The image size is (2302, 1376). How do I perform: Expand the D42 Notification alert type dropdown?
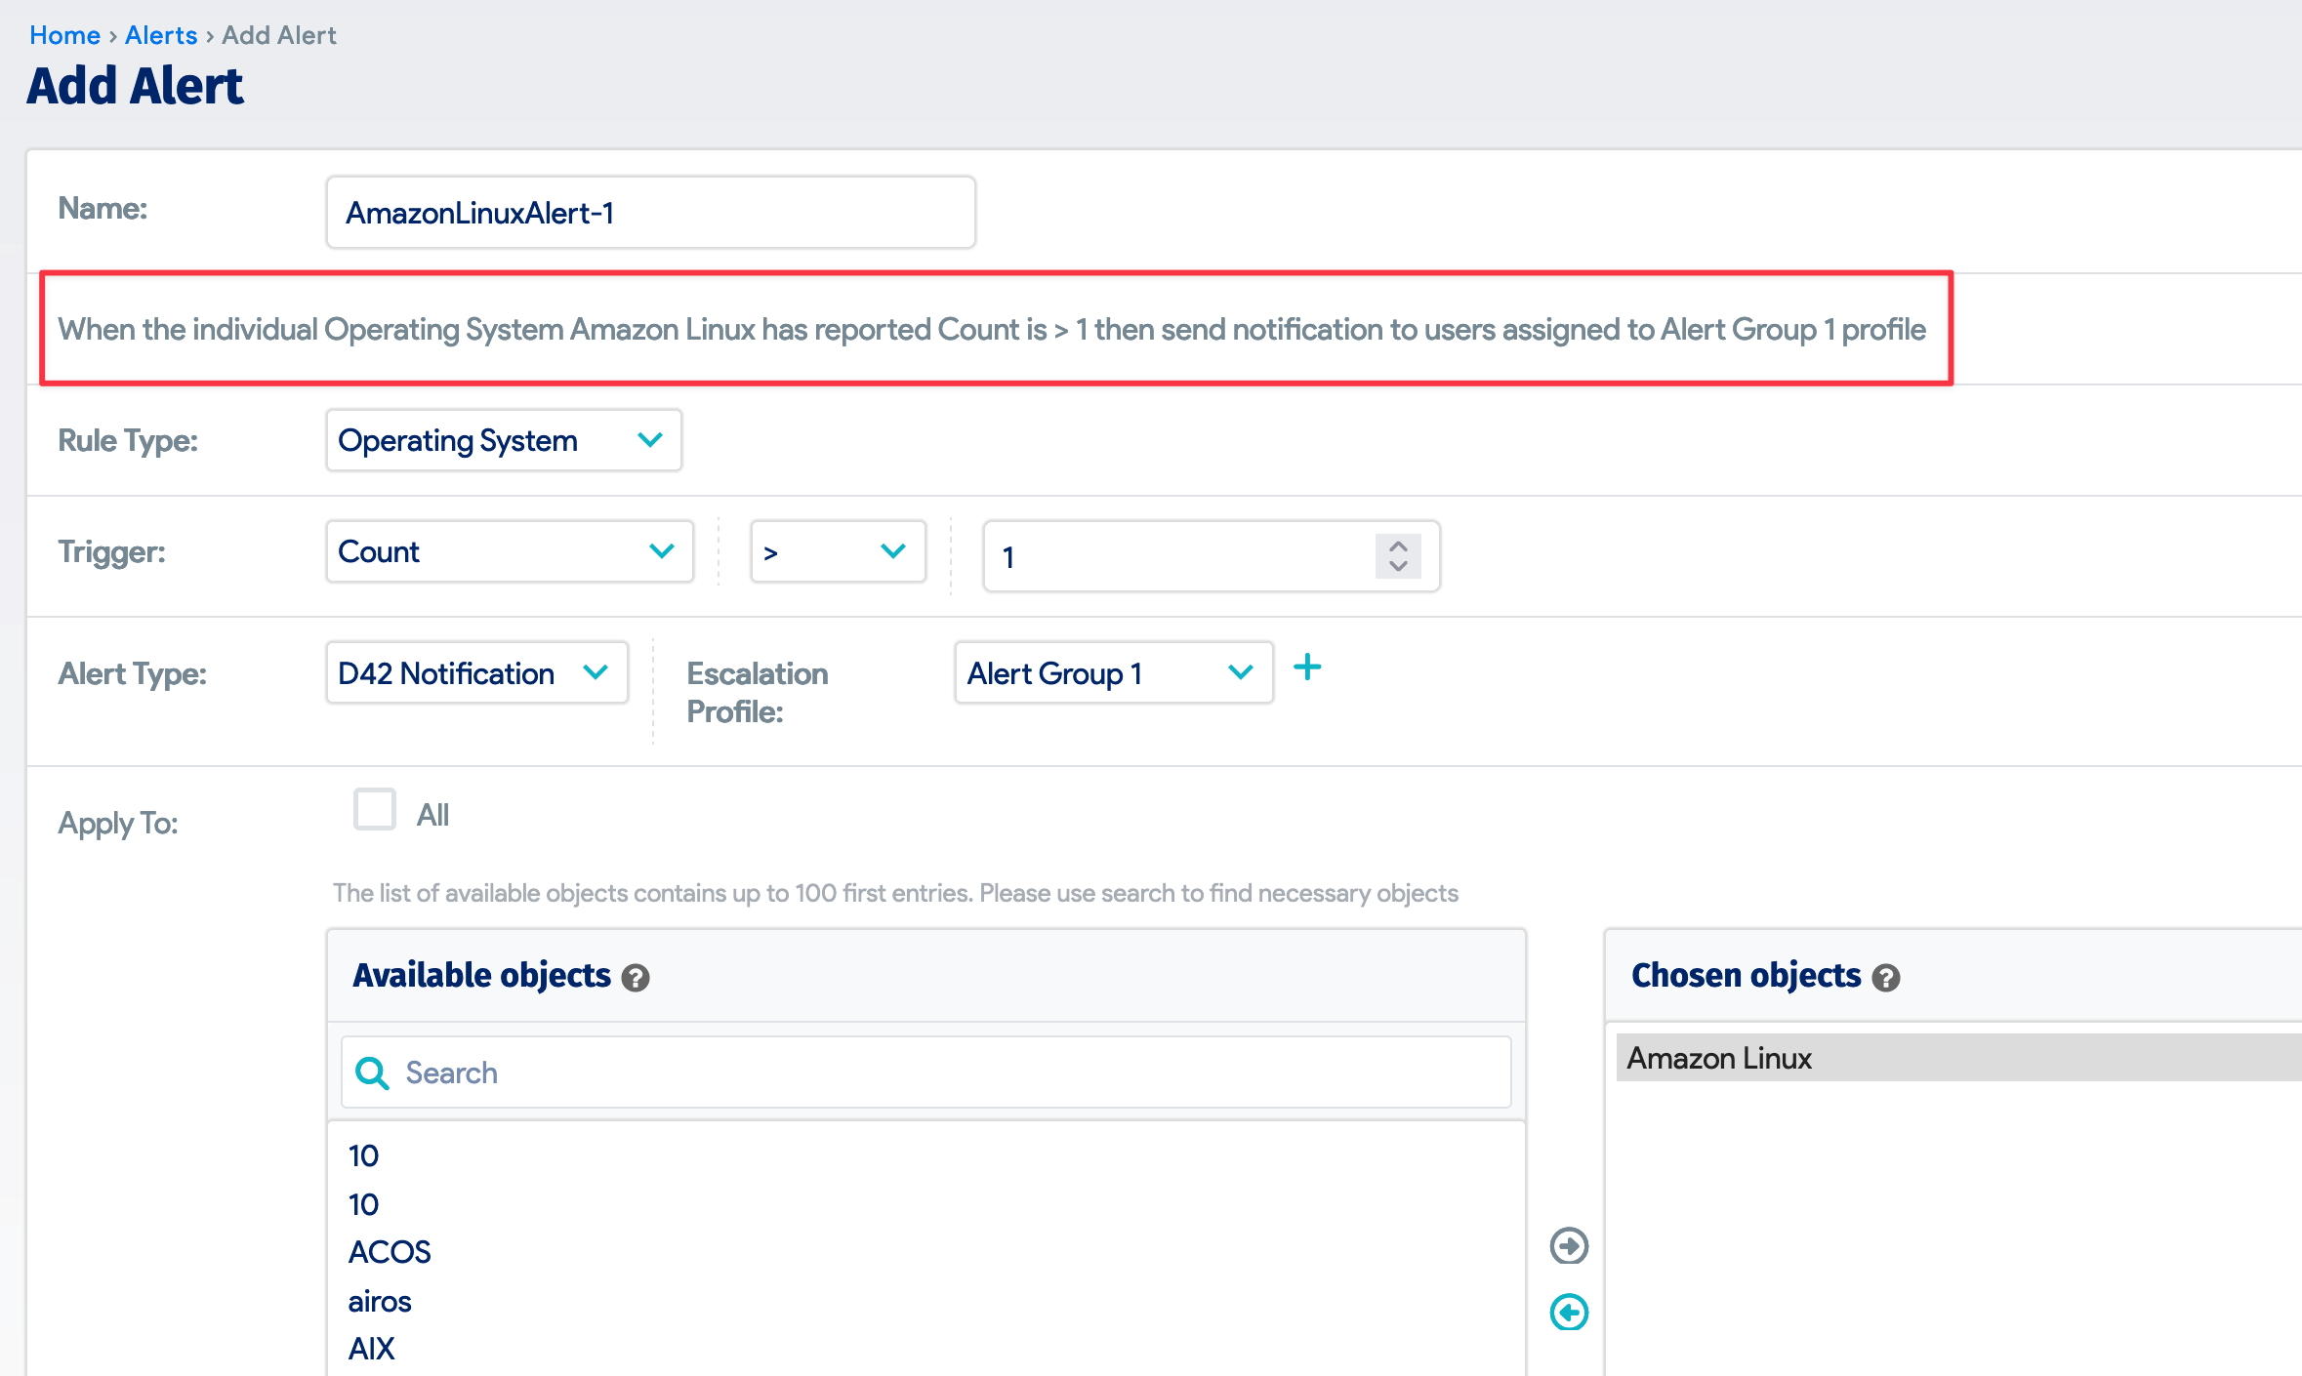(x=476, y=672)
